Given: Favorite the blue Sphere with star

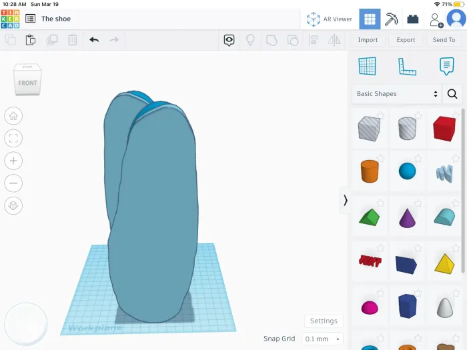Looking at the screenshot, I should (418, 158).
